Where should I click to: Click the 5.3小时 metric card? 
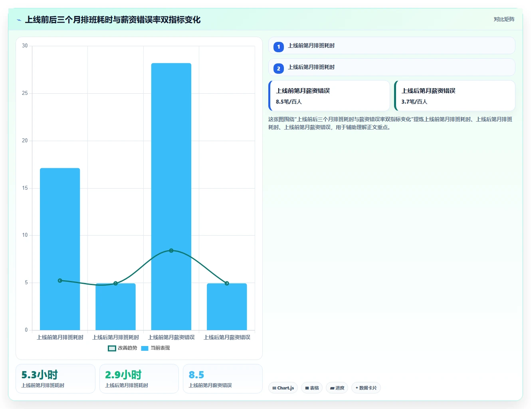[x=55, y=379]
